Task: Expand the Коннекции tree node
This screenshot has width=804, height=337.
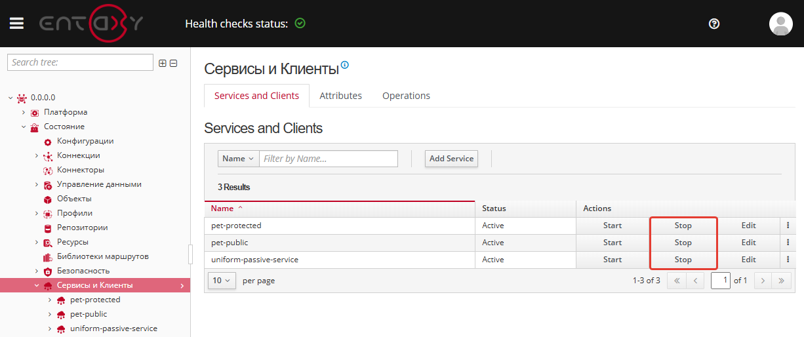Action: pos(37,155)
